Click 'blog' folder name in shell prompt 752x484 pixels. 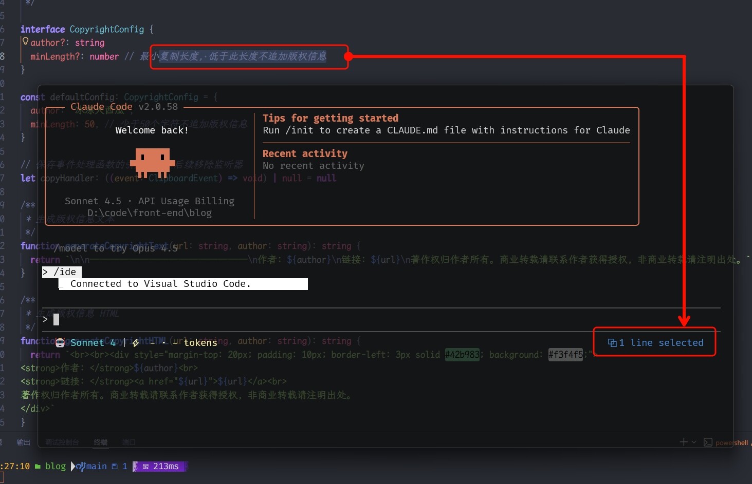(56, 467)
